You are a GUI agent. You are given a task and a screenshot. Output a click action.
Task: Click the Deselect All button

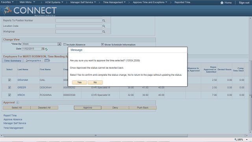click(44, 108)
